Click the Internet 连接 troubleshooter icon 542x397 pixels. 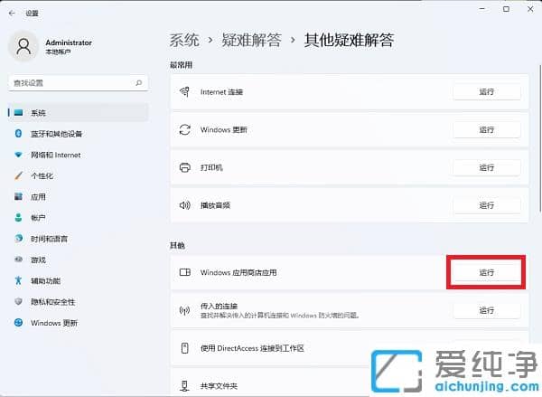(x=184, y=91)
